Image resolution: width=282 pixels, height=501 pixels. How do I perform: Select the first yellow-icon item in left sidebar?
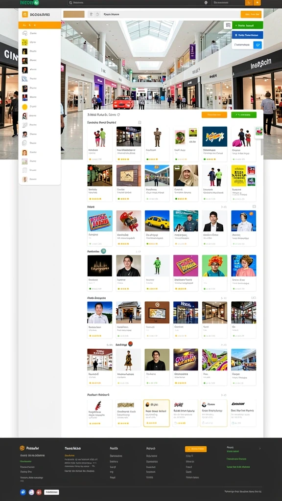click(40, 42)
